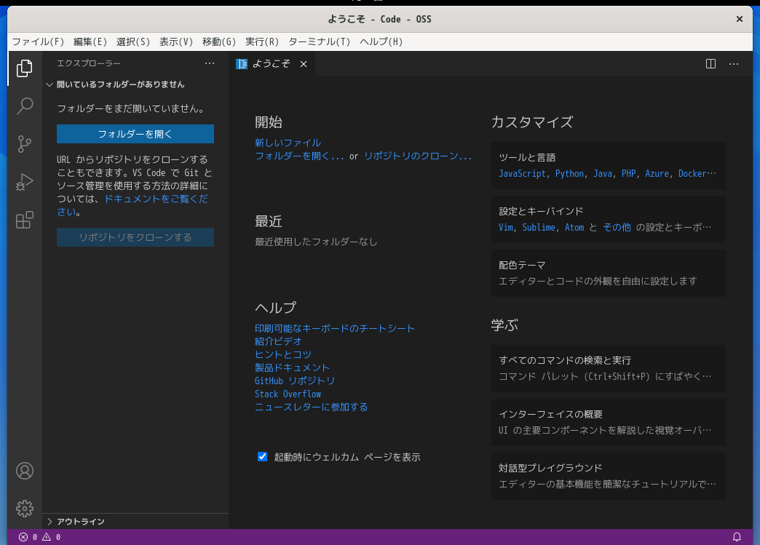Click the リポジトリのクローン... link
The width and height of the screenshot is (760, 545).
(418, 156)
